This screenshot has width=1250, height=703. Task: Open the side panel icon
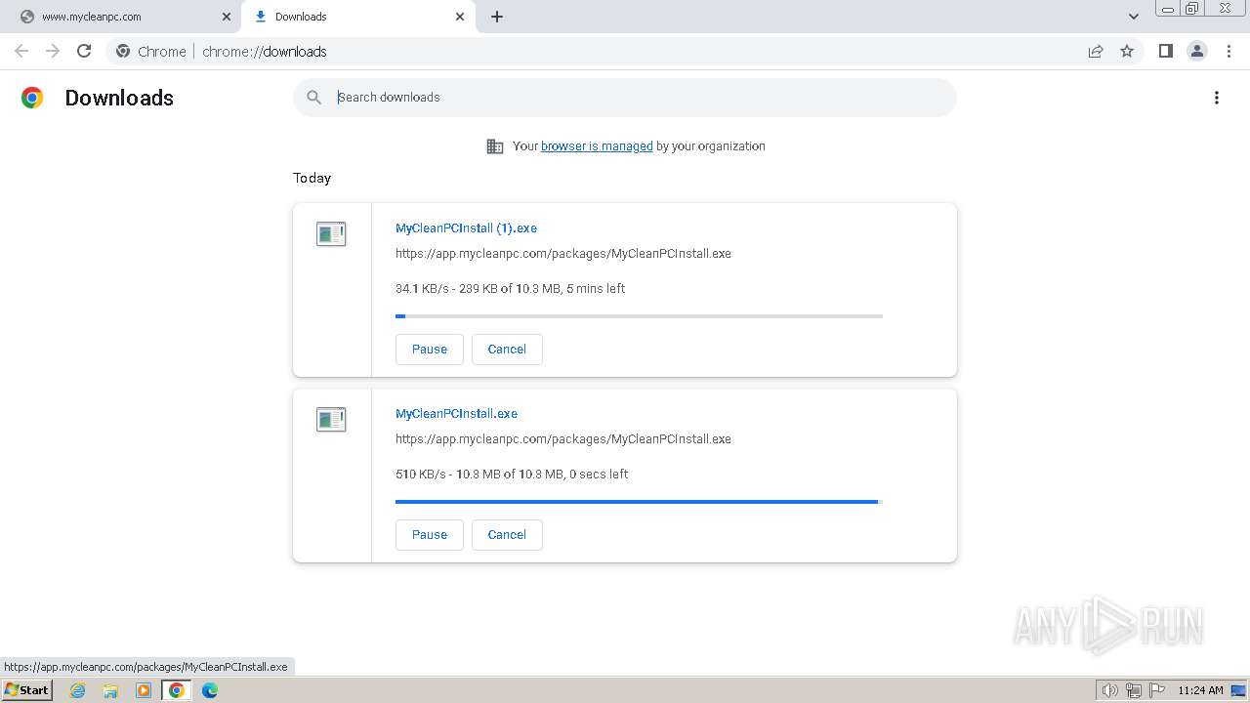click(1165, 51)
